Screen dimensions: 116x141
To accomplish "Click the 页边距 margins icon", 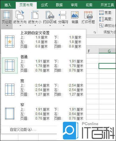I will point(7,15).
